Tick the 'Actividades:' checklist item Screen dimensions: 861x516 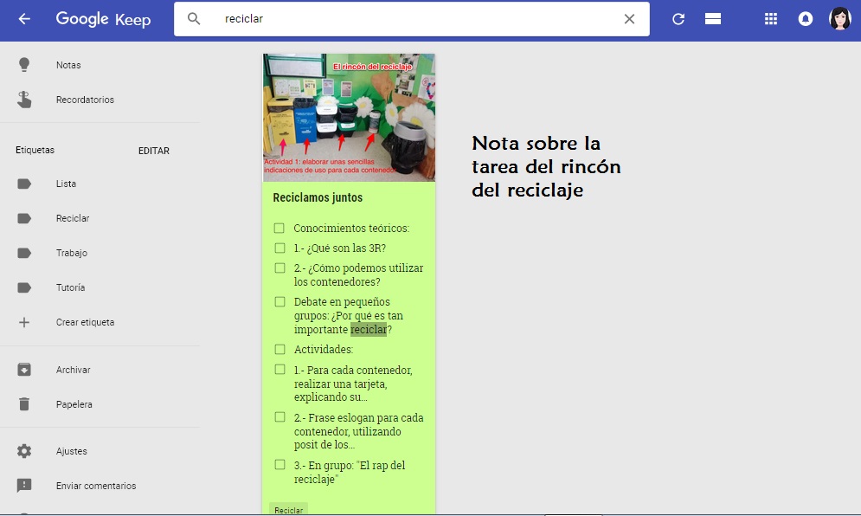click(x=279, y=348)
